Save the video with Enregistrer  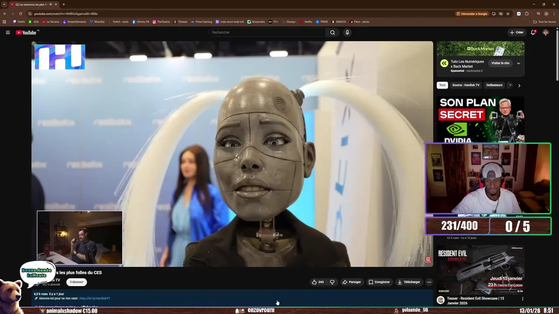[379, 282]
